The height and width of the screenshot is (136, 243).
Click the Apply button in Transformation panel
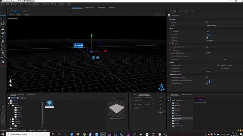tap(161, 113)
